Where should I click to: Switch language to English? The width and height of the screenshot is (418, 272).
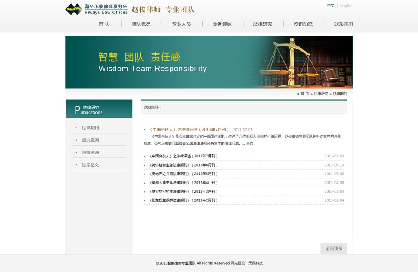coord(346,5)
